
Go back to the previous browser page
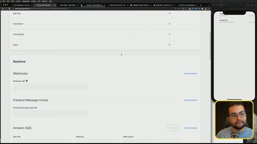point(3,9)
